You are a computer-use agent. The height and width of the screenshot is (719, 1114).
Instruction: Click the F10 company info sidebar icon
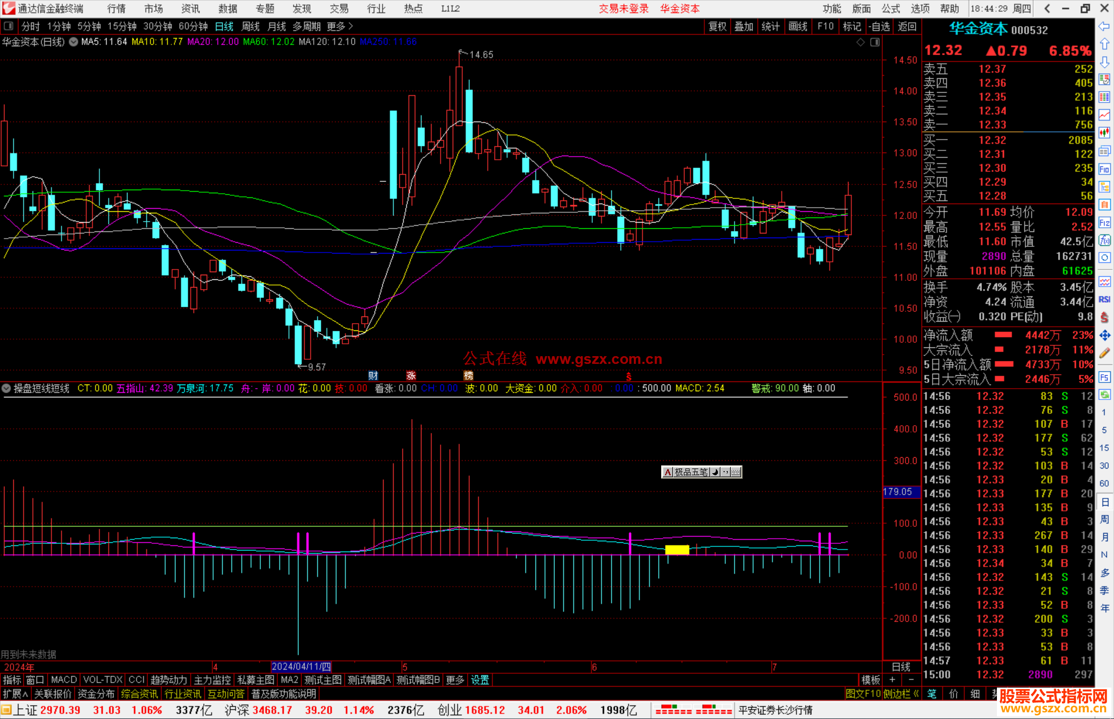1104,170
